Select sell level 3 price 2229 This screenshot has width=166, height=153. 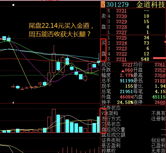122,22
